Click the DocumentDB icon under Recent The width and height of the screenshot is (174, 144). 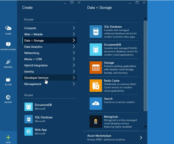click(x=28, y=107)
